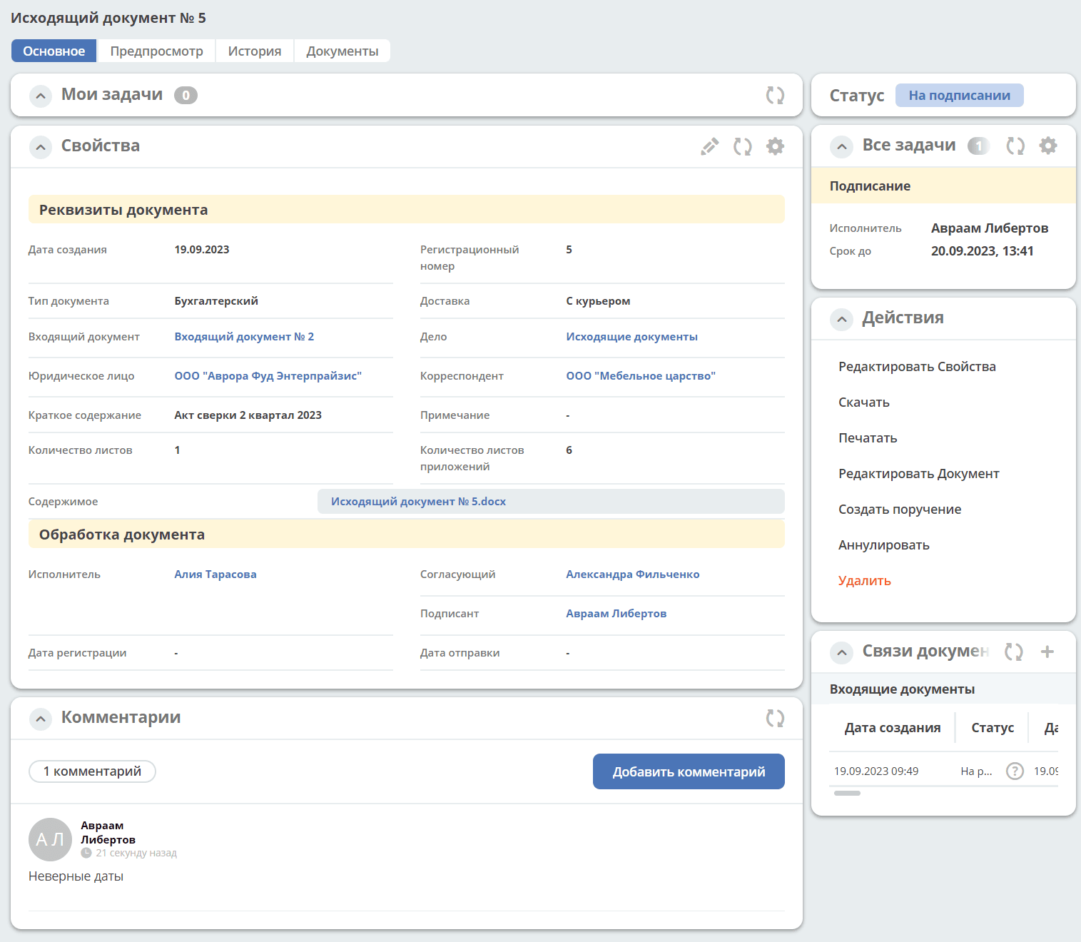
Task: Refresh the Связи документа panel
Action: (x=1014, y=652)
